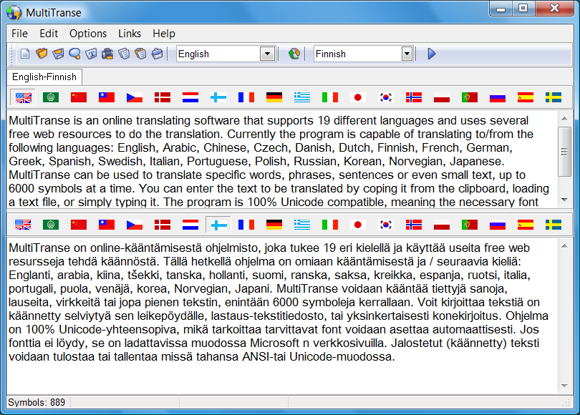Open the Options menu
The width and height of the screenshot is (580, 415).
[x=87, y=34]
